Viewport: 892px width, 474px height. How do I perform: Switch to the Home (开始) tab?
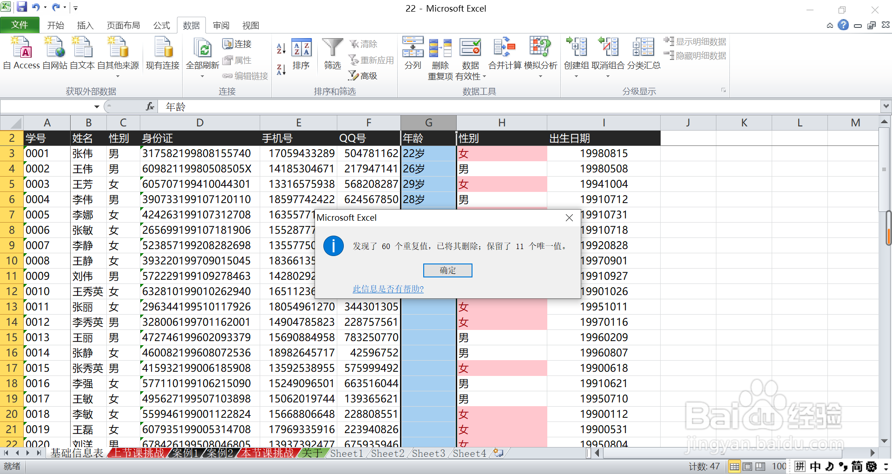coord(56,26)
